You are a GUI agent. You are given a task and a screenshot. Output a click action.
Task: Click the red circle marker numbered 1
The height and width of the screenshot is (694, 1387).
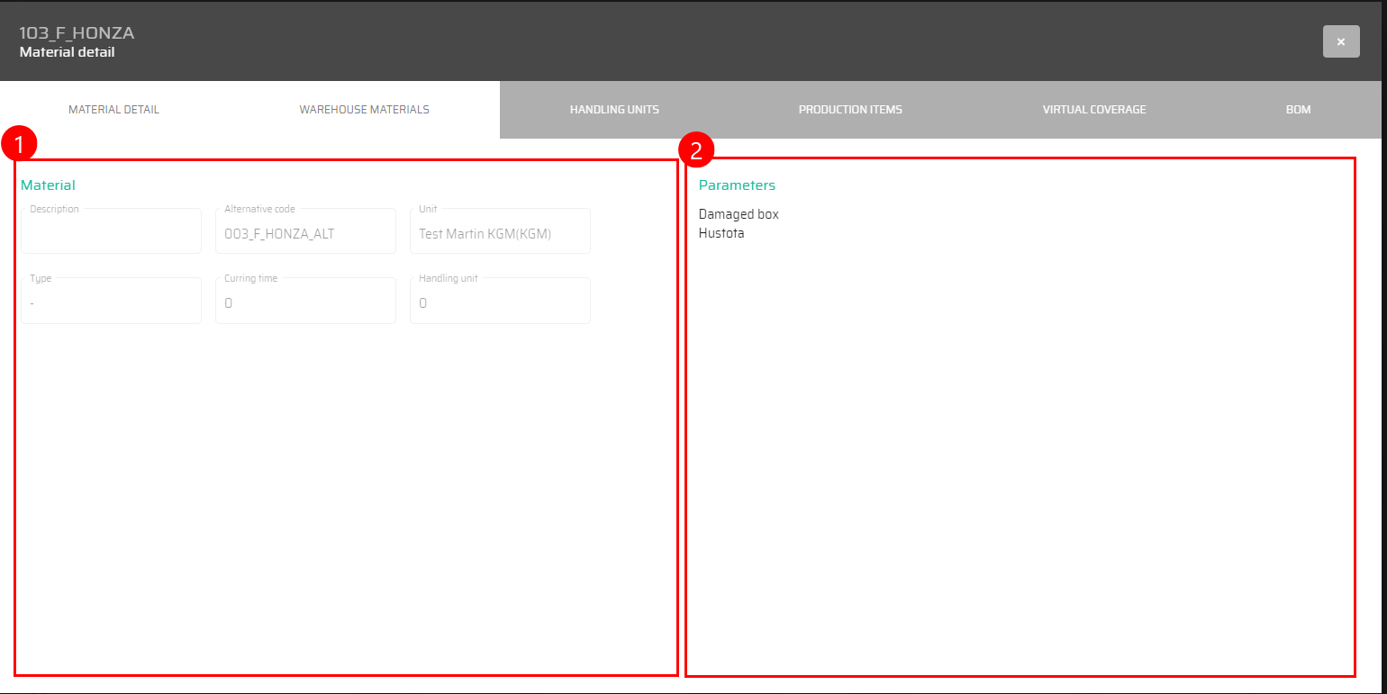tap(18, 144)
